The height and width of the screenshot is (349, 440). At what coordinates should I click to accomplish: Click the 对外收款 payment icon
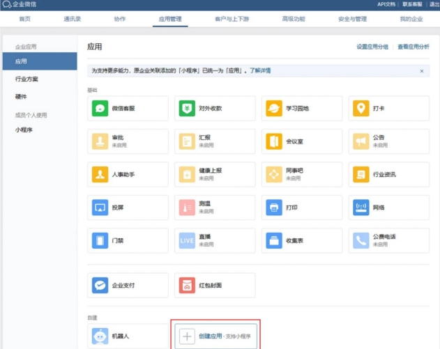[x=187, y=109]
